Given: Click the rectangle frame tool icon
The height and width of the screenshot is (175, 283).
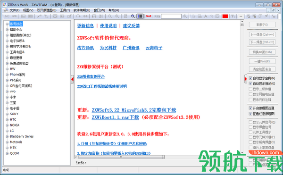Looking at the screenshot, I should click(x=217, y=16).
